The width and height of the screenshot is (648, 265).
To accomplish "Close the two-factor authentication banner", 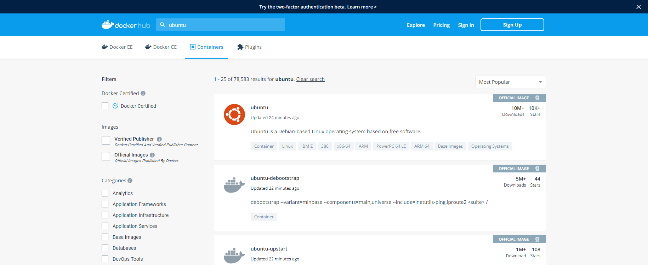I will [638, 7].
